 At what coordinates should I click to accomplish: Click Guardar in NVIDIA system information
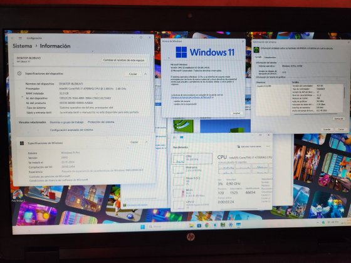(327, 129)
